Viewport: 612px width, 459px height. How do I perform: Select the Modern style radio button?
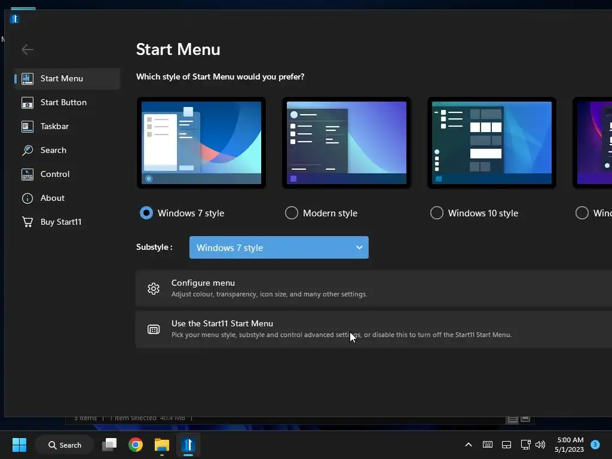tap(292, 213)
